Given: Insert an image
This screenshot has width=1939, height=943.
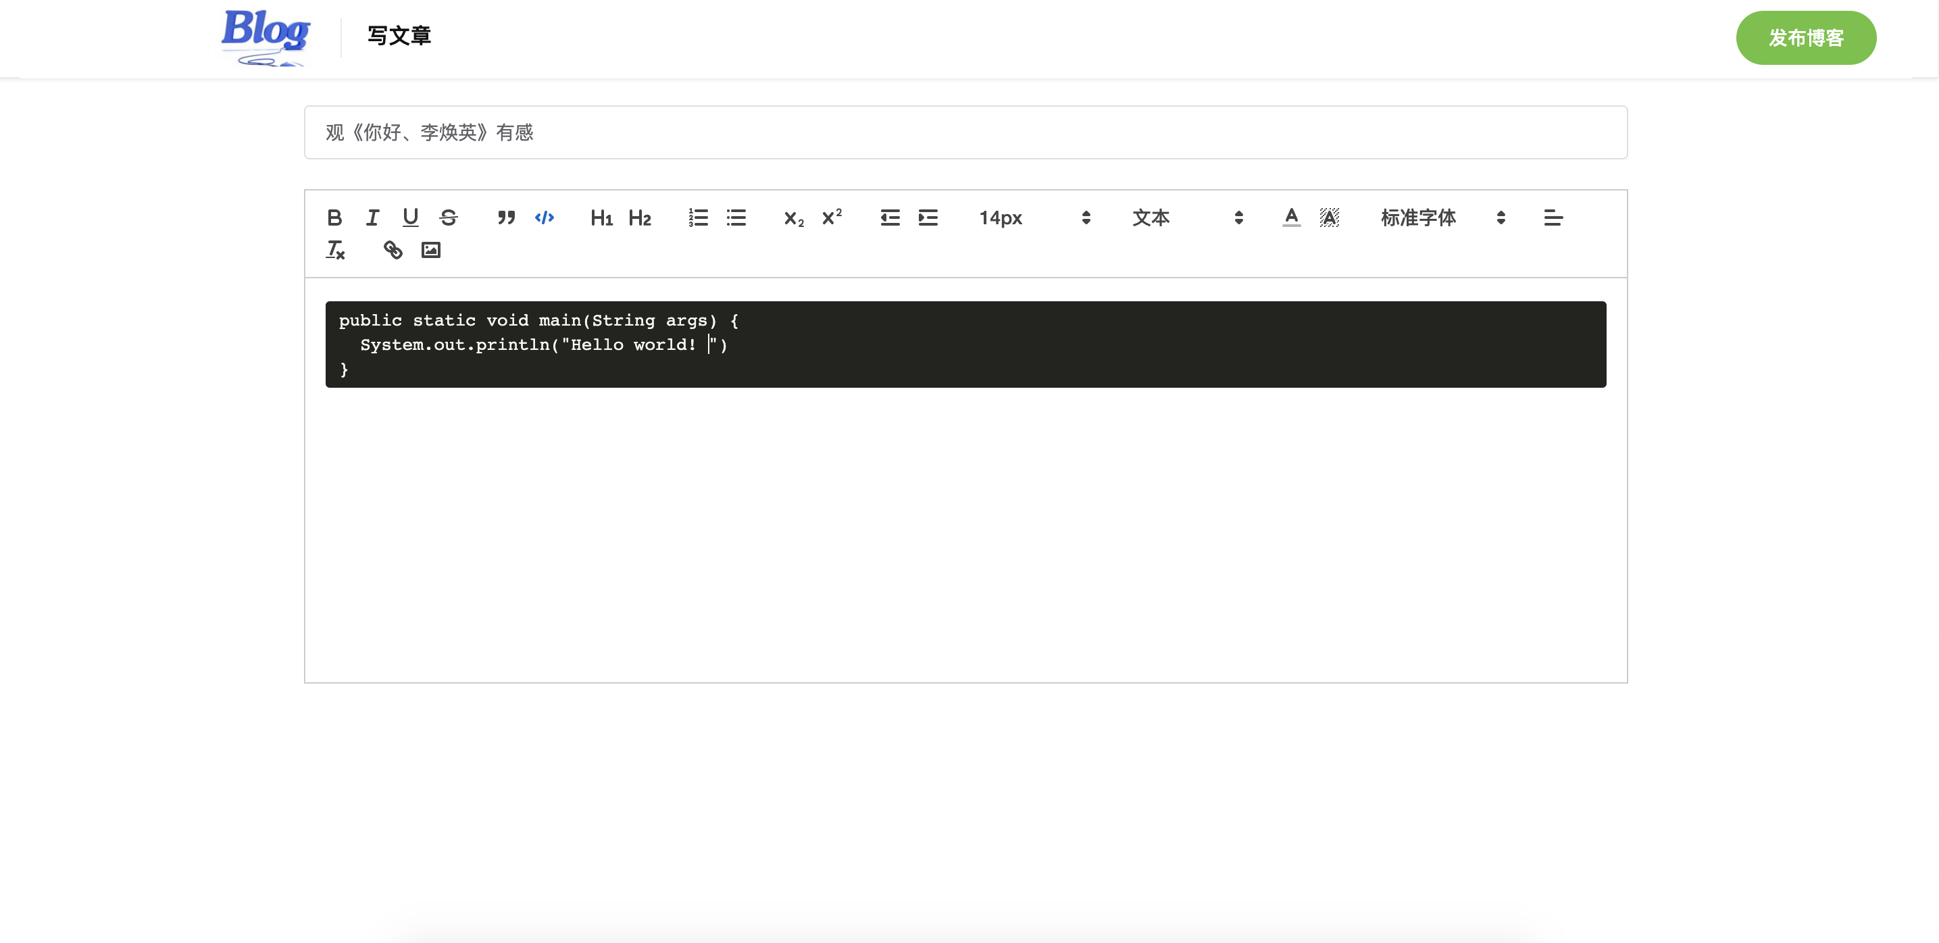Looking at the screenshot, I should (431, 250).
